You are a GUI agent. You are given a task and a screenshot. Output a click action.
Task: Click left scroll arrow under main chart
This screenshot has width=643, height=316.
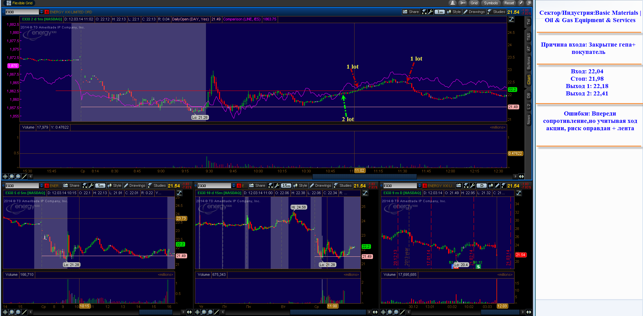(31, 176)
